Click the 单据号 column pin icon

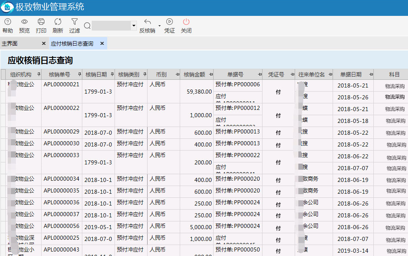[x=260, y=74]
